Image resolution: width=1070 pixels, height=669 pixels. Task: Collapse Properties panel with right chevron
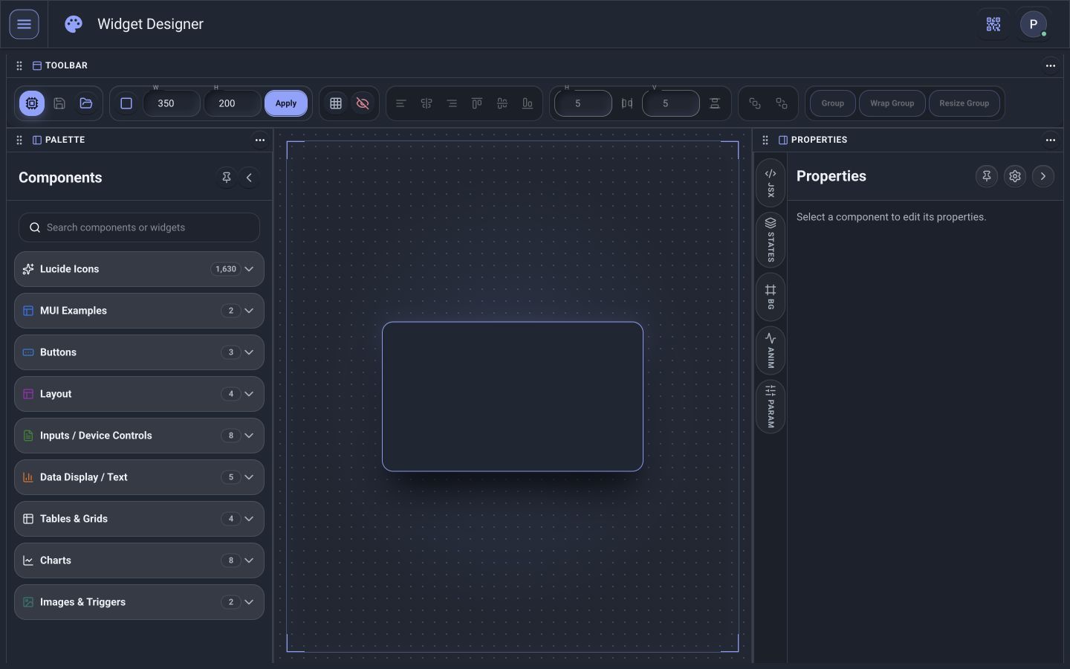[1043, 176]
